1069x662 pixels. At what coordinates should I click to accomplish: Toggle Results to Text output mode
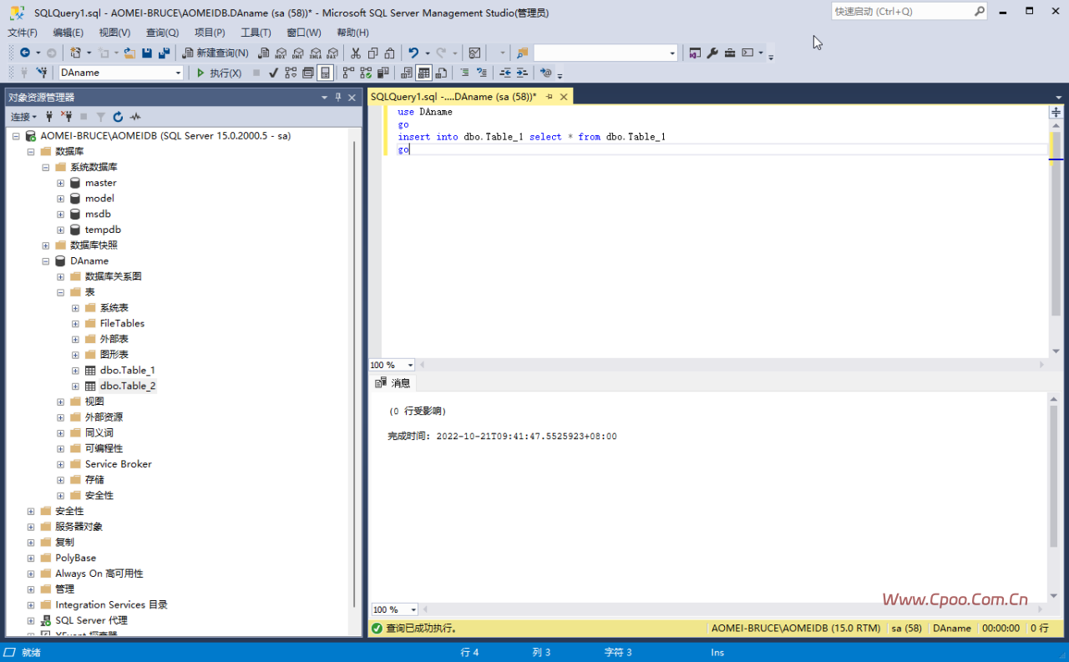click(x=407, y=73)
